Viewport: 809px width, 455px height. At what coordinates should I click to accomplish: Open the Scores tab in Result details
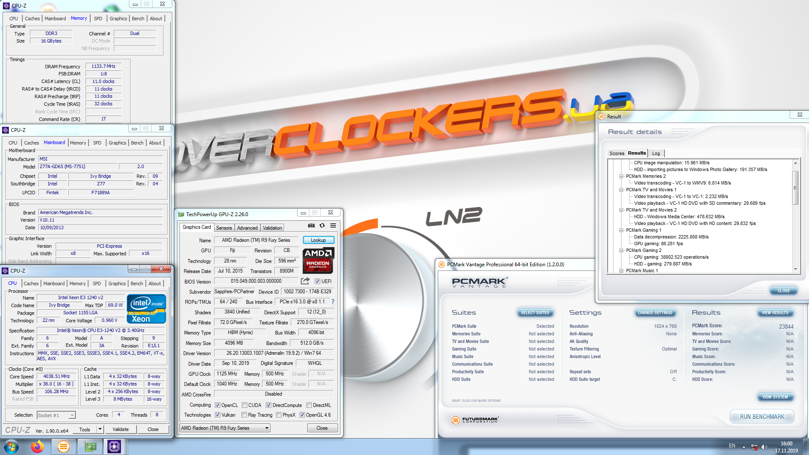[x=616, y=153]
